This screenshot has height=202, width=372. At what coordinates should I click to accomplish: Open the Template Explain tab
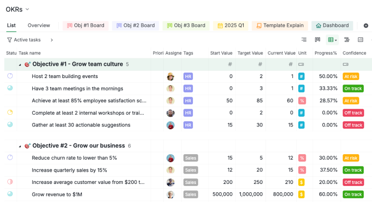tap(280, 25)
